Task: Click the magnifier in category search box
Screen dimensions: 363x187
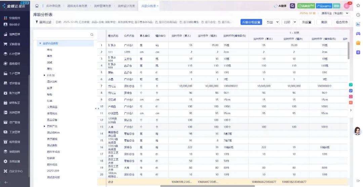Action: pyautogui.click(x=92, y=35)
